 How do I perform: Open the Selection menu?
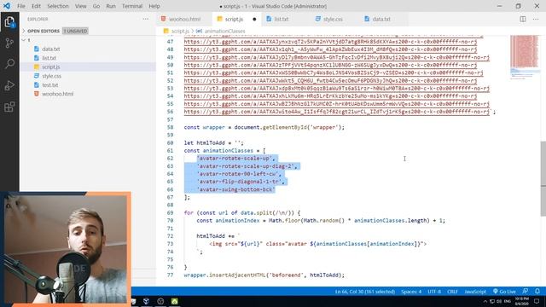click(58, 6)
